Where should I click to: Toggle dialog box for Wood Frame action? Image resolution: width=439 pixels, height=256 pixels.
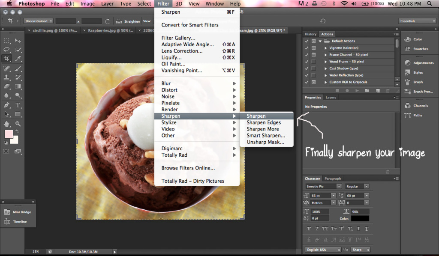tap(313, 62)
